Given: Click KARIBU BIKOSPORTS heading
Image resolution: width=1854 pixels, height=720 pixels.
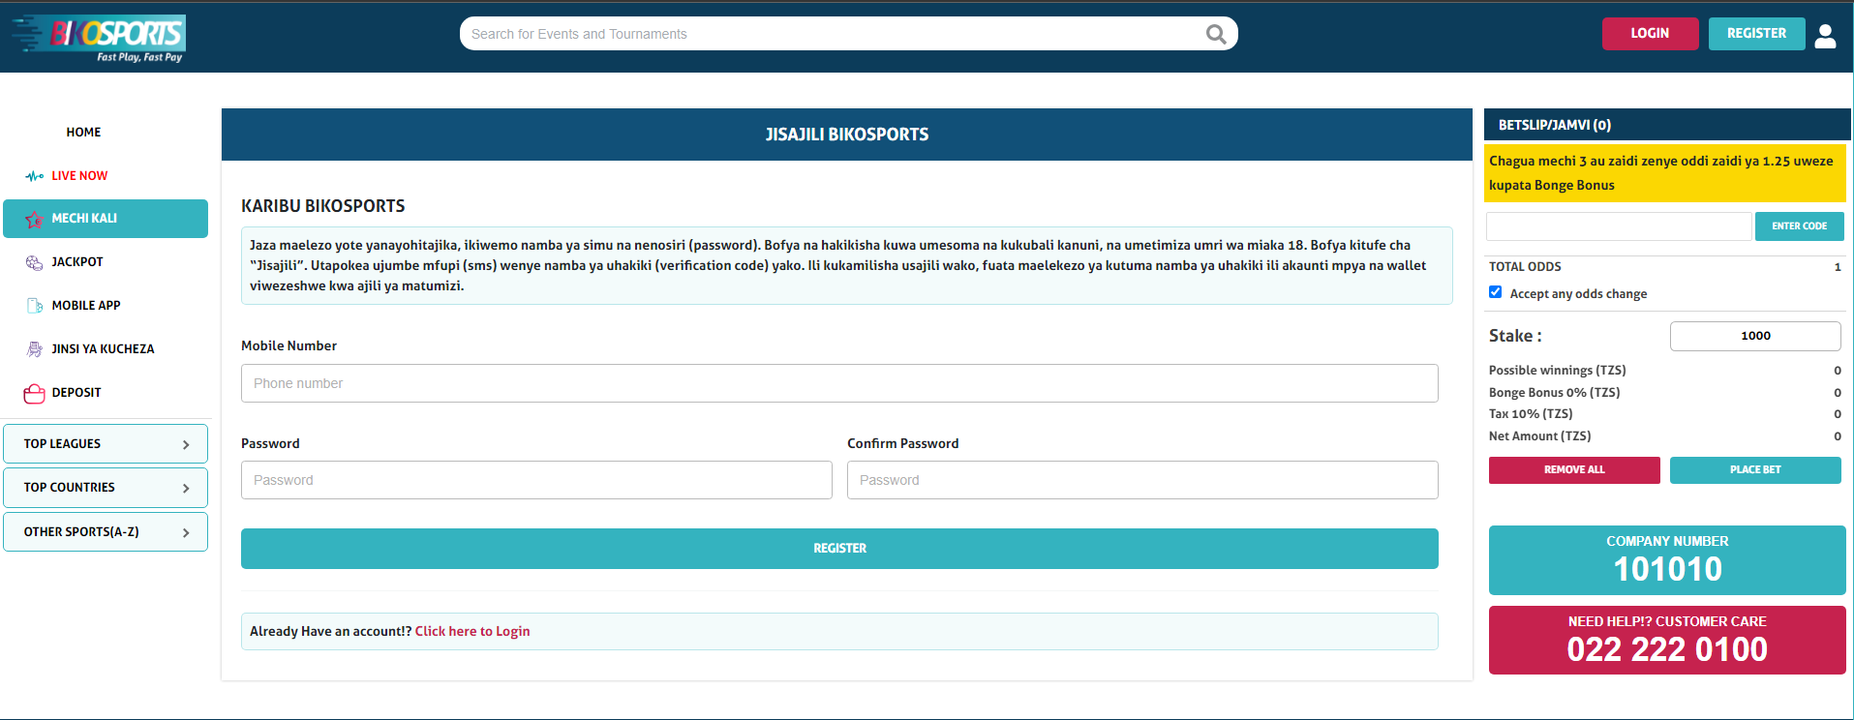Looking at the screenshot, I should coord(323,206).
